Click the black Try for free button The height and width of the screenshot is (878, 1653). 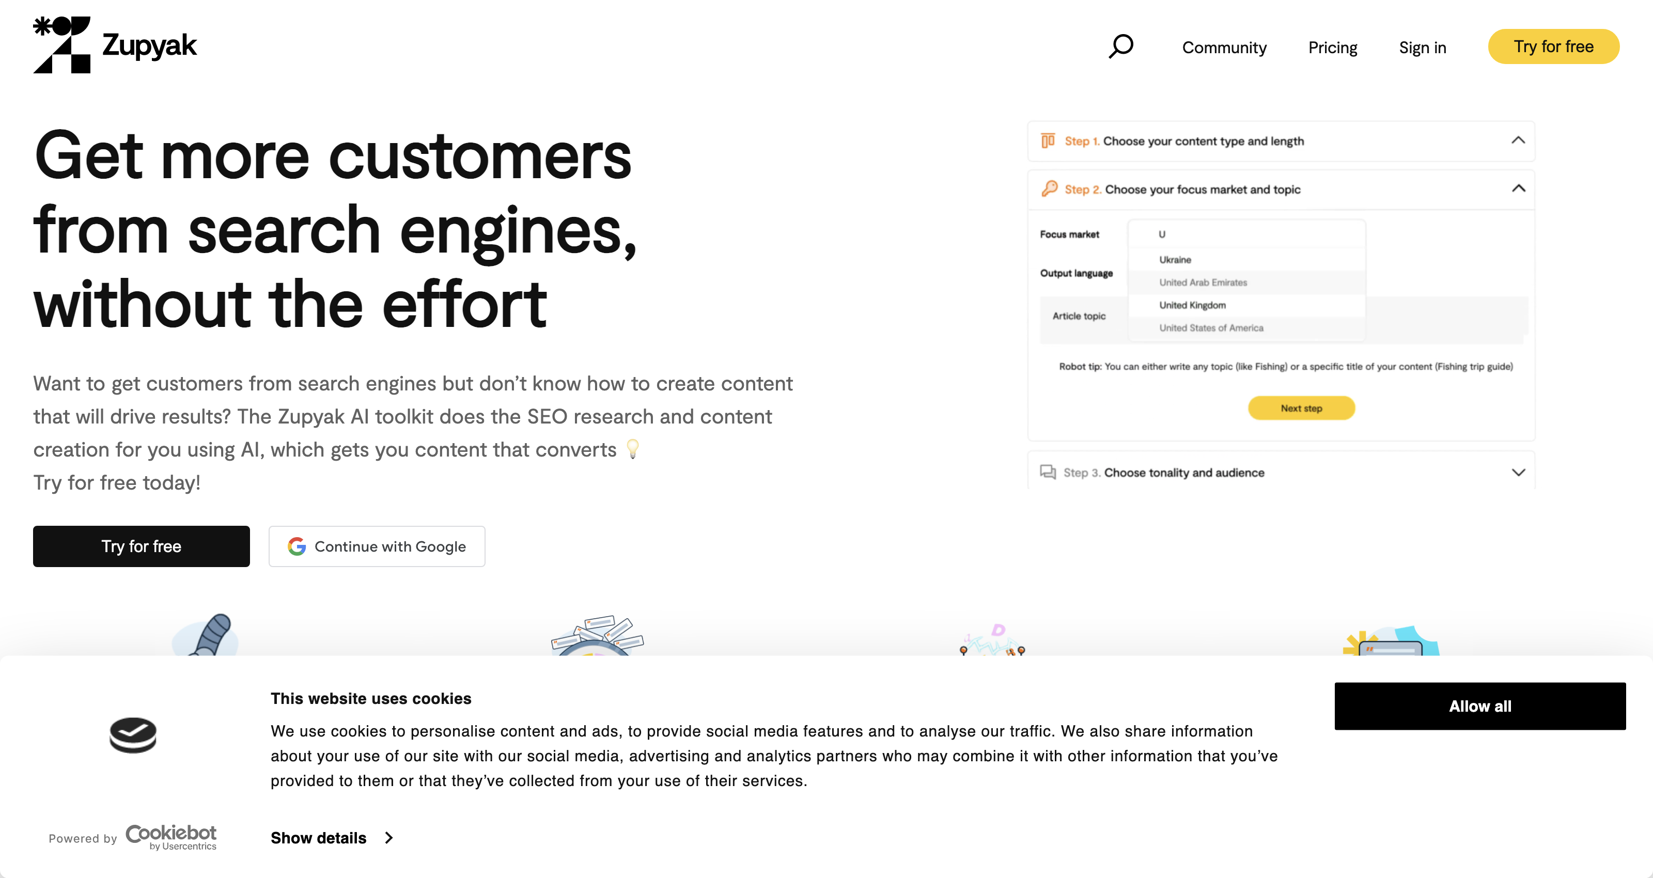pyautogui.click(x=141, y=546)
